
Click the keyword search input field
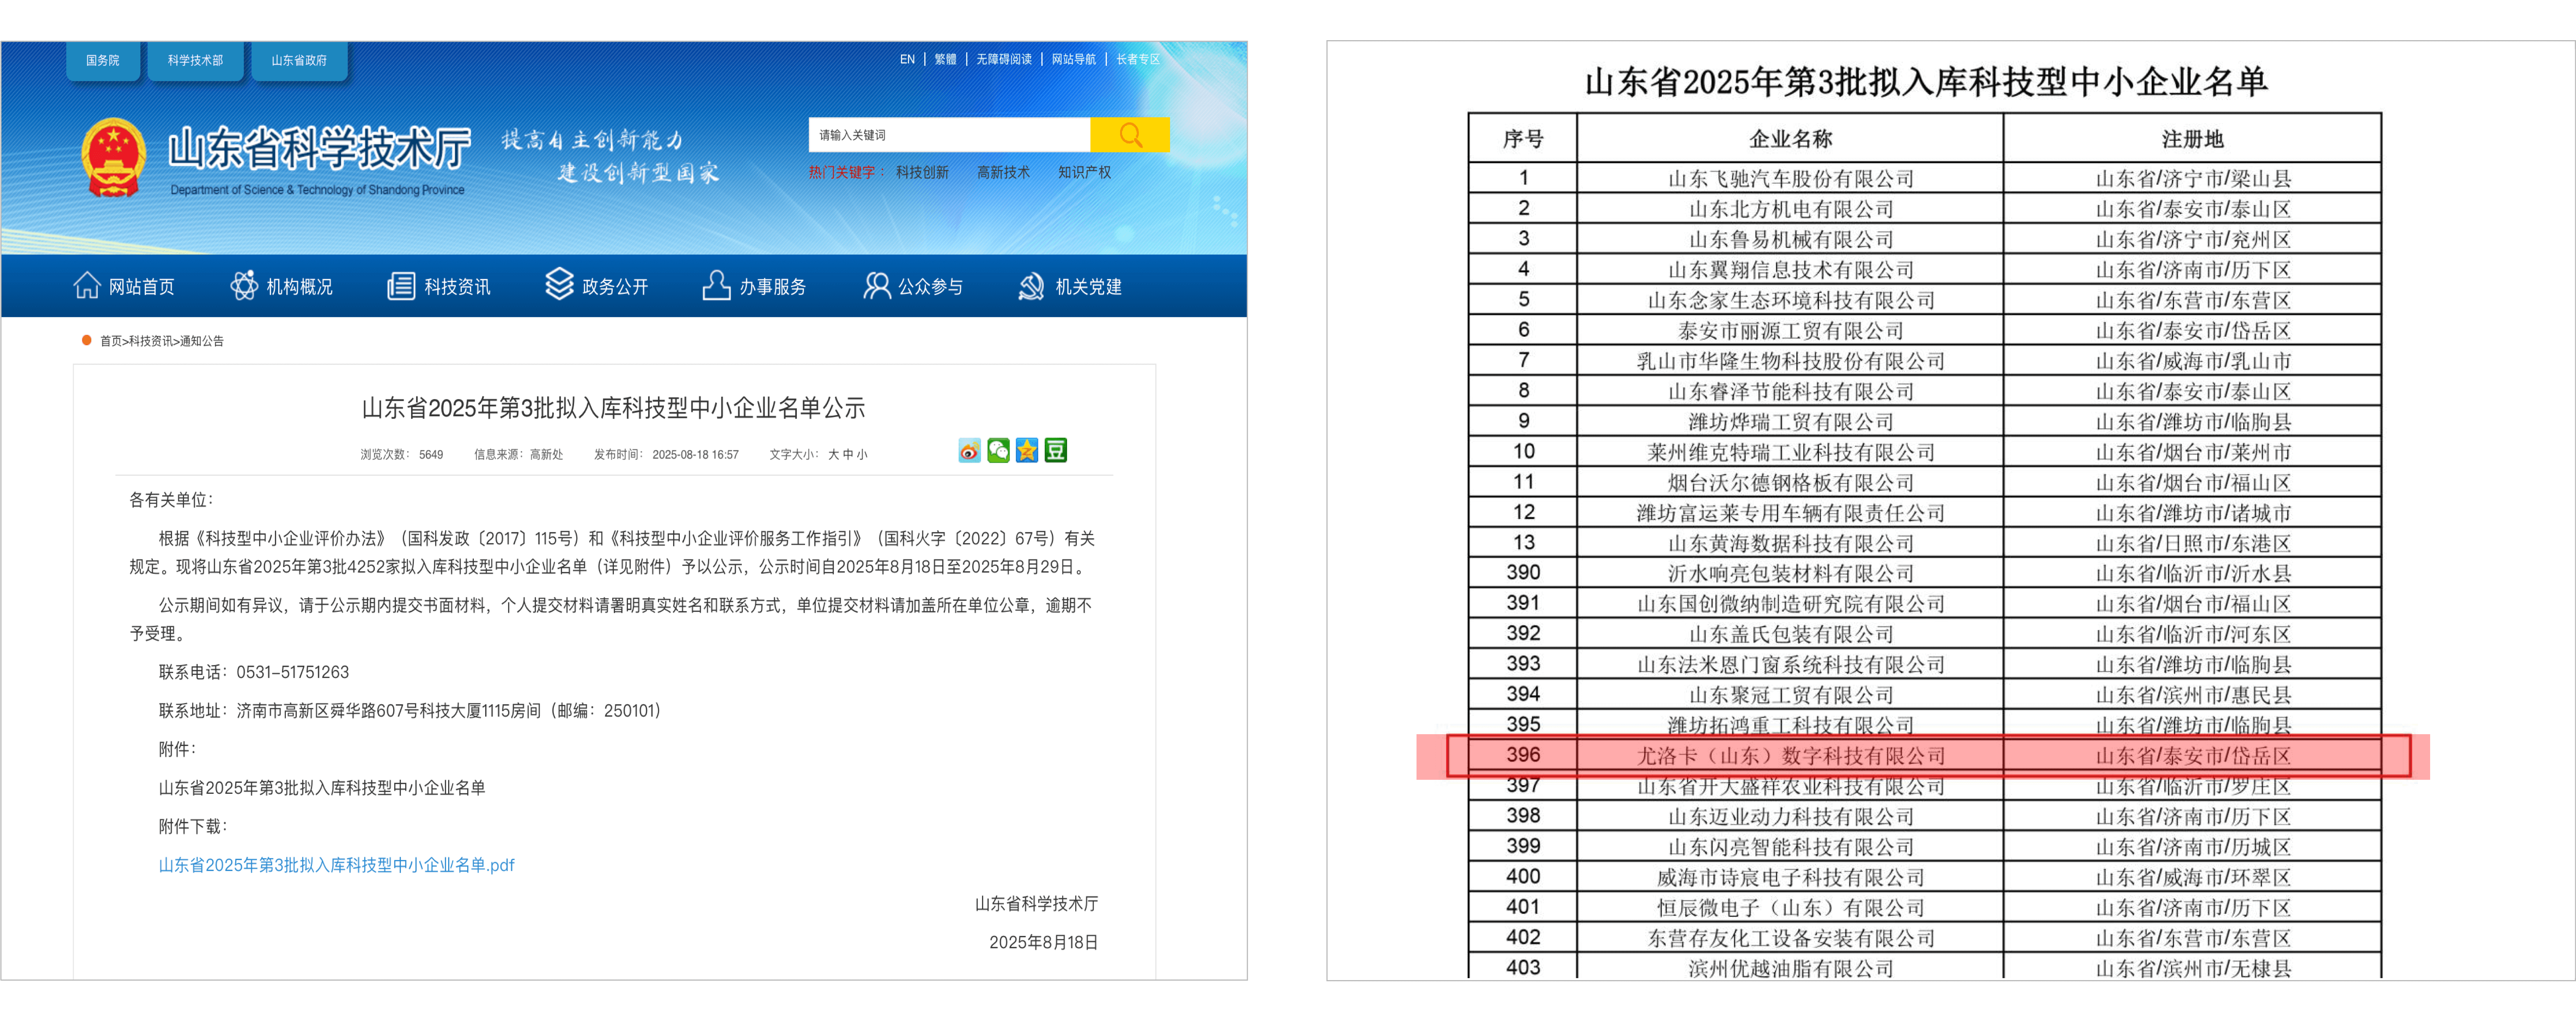click(x=948, y=135)
